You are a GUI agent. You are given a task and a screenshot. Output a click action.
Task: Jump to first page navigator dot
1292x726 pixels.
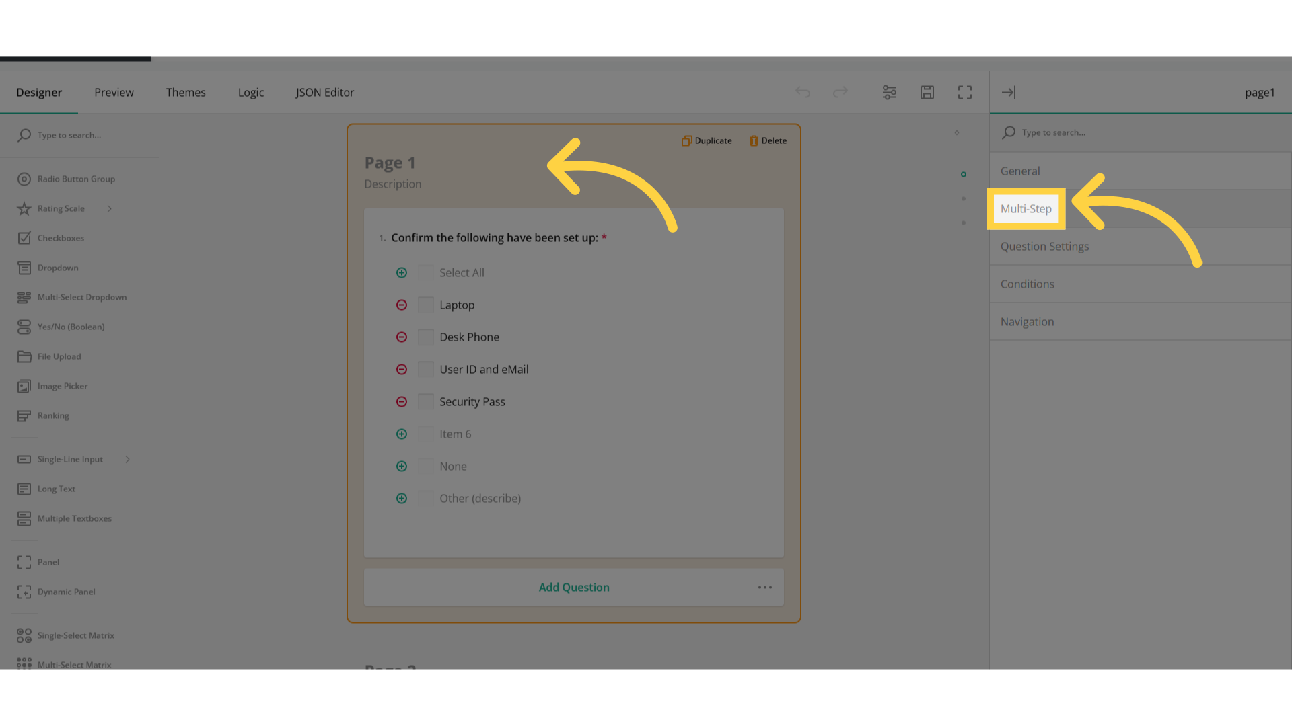pyautogui.click(x=964, y=175)
